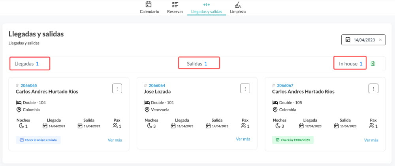
Task: Click Check in online enviado badge
Action: 38,140
